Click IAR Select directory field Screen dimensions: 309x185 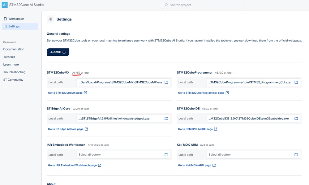coord(123,155)
